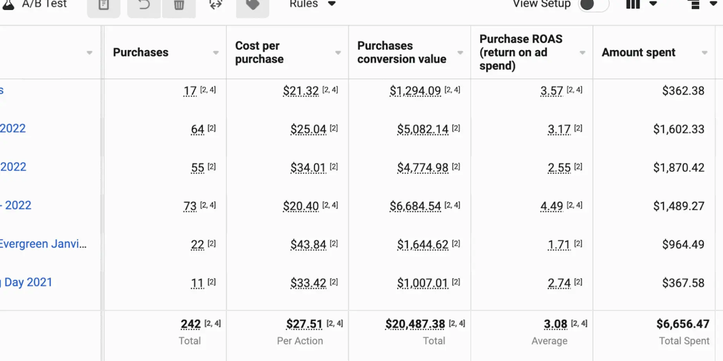Click the 242 total purchases value
This screenshot has width=723, height=361.
(x=190, y=324)
